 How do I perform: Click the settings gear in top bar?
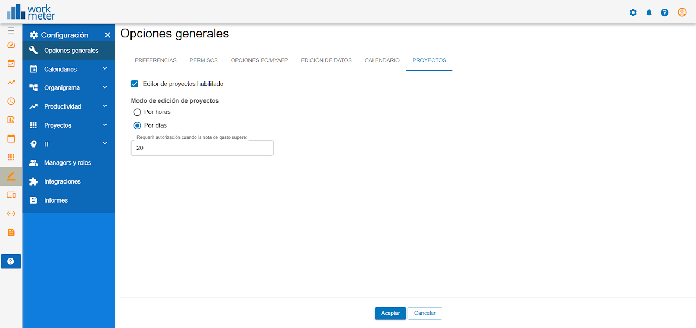point(633,12)
